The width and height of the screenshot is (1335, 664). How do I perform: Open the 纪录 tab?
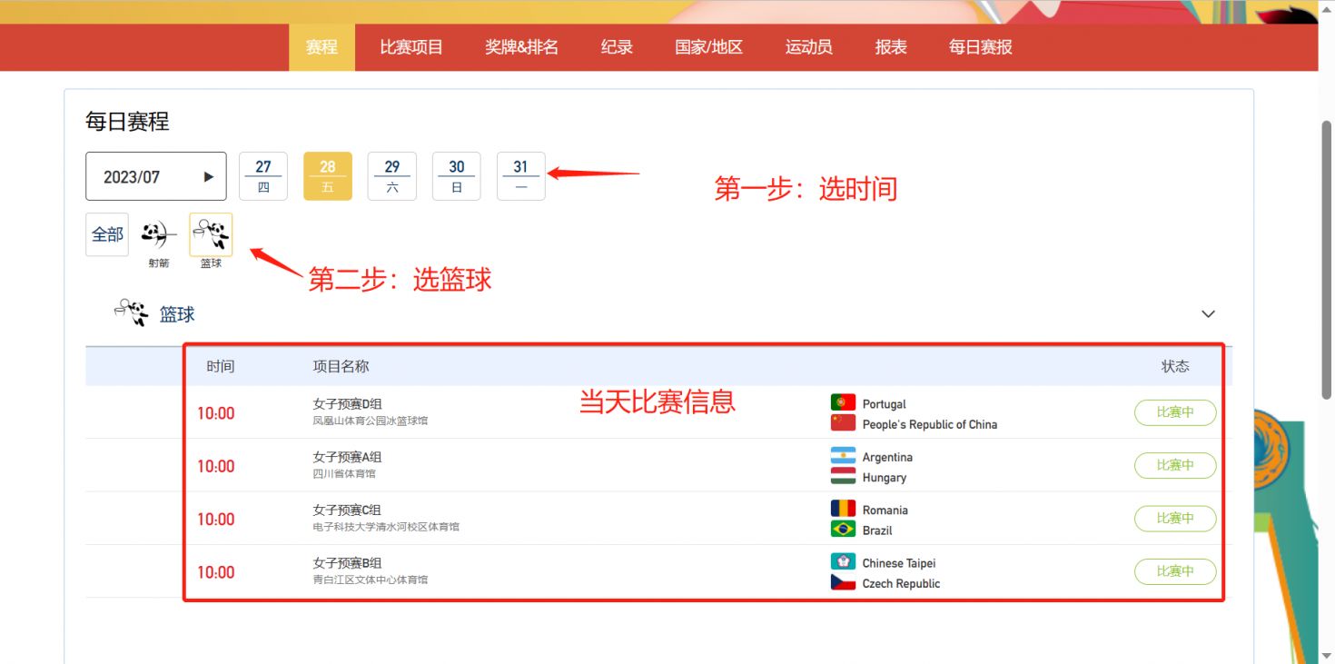(x=617, y=47)
